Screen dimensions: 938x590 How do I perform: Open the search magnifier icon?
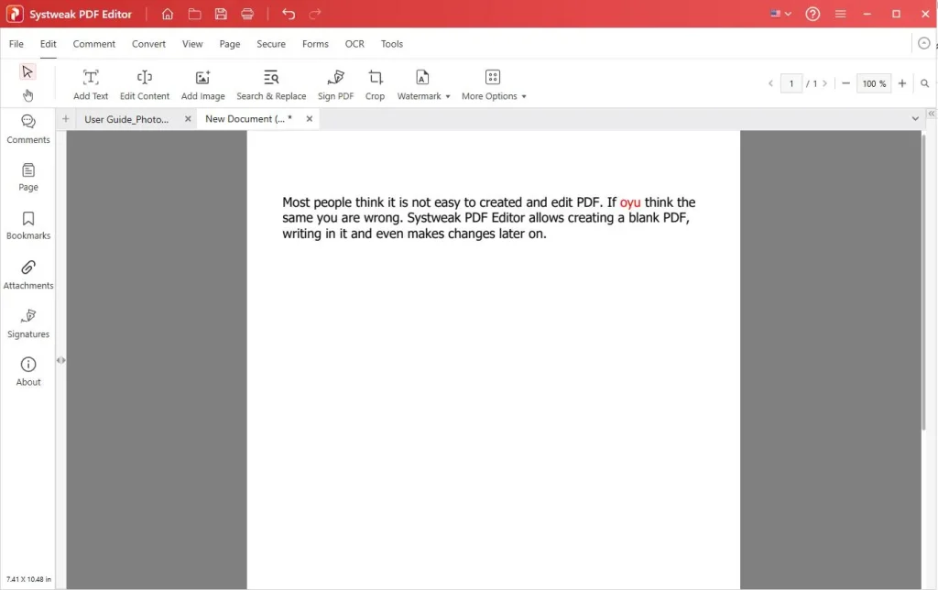coord(925,83)
